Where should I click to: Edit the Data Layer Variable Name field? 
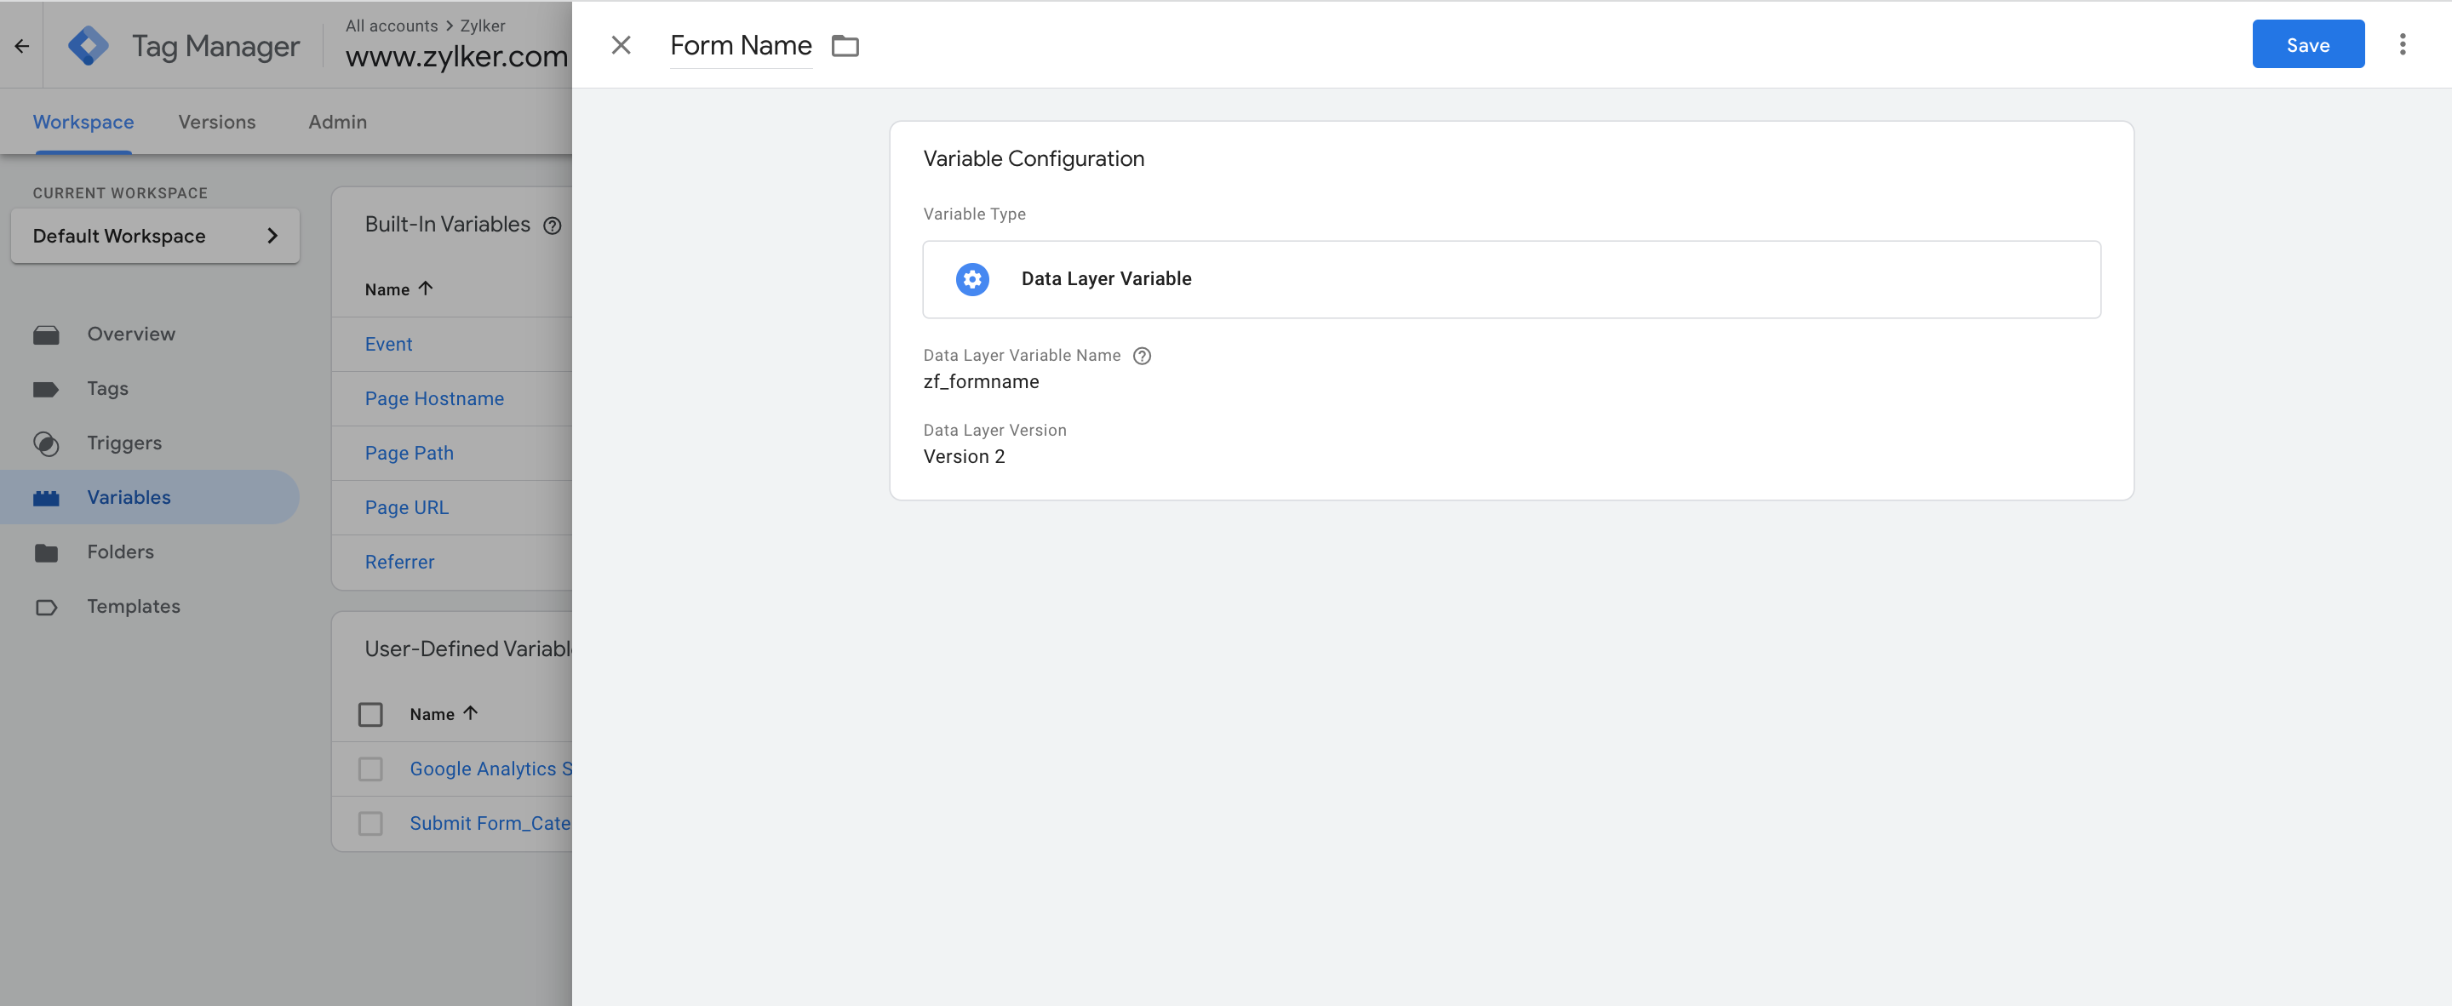point(981,380)
